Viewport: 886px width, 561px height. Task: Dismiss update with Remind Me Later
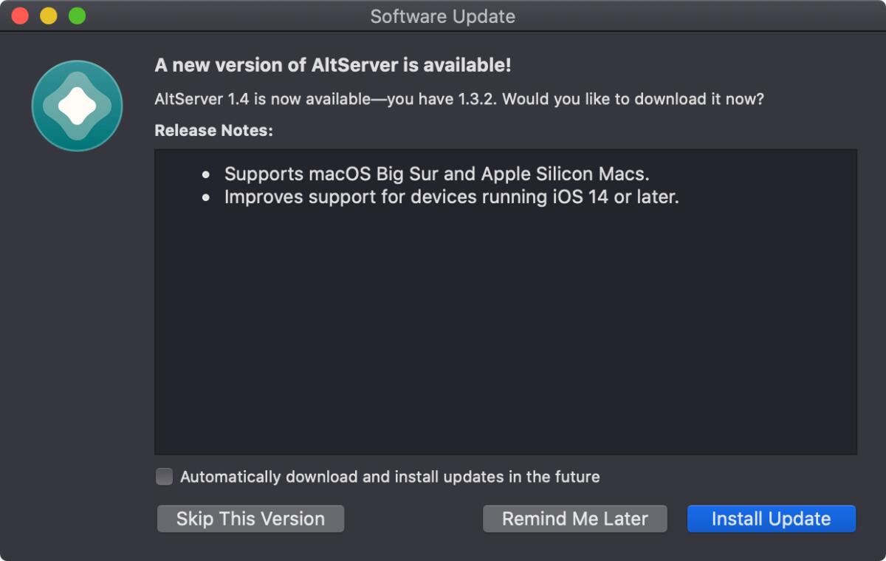(x=574, y=518)
